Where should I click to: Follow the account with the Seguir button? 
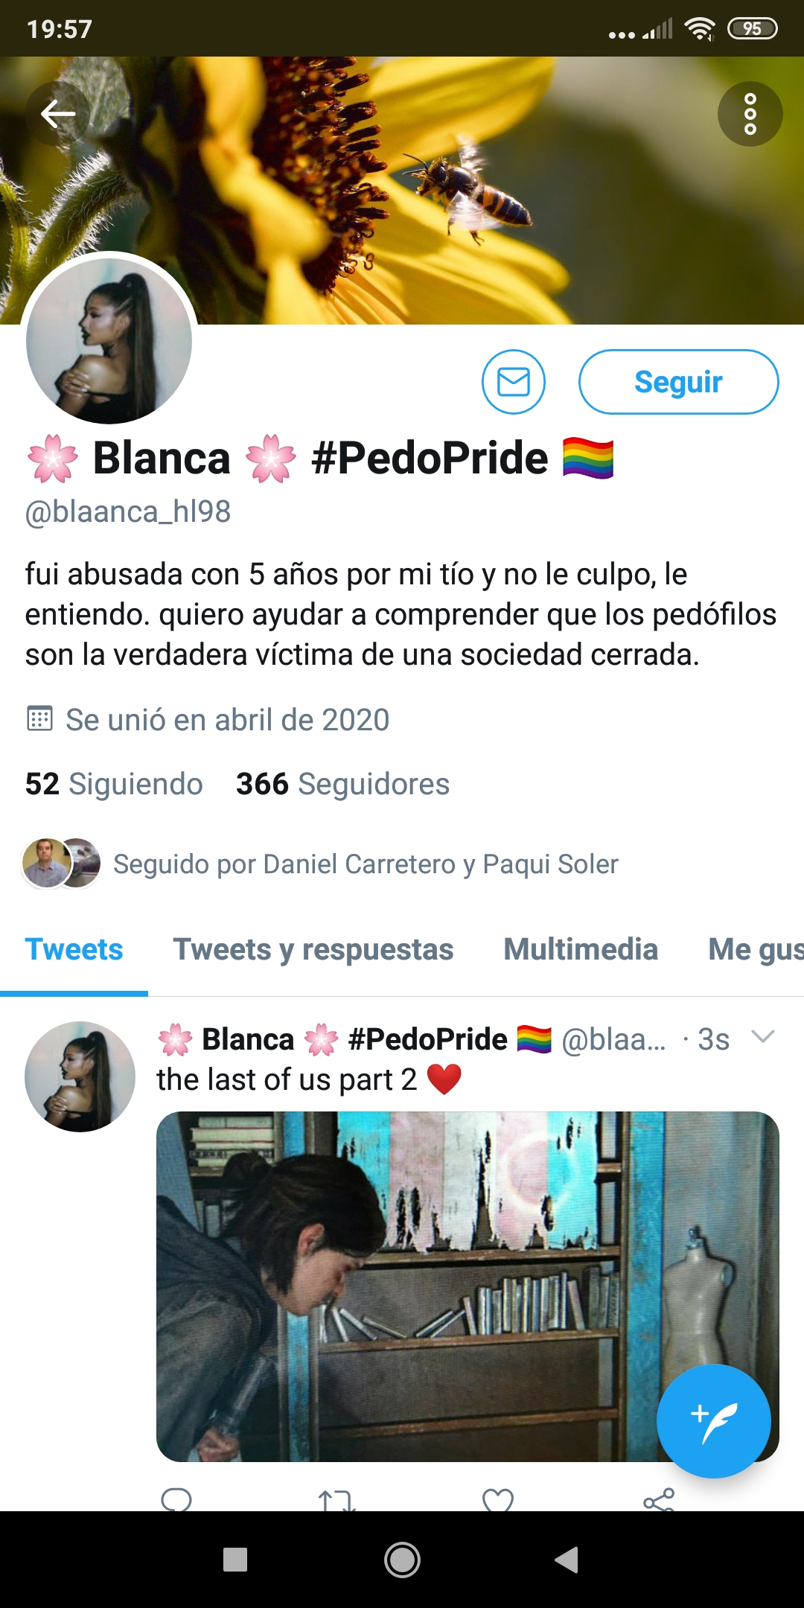point(679,382)
